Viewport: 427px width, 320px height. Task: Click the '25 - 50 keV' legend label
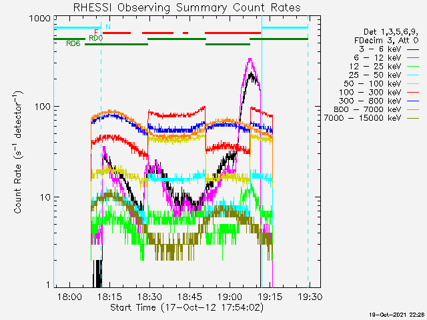375,75
